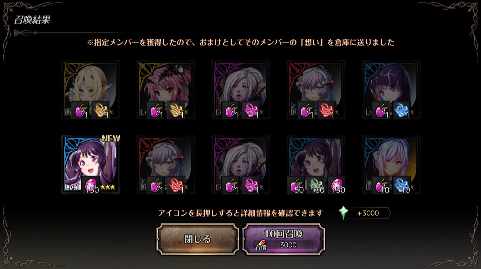Tap the hooded red-eyed character portrait
This screenshot has height=269, width=481.
click(391, 90)
